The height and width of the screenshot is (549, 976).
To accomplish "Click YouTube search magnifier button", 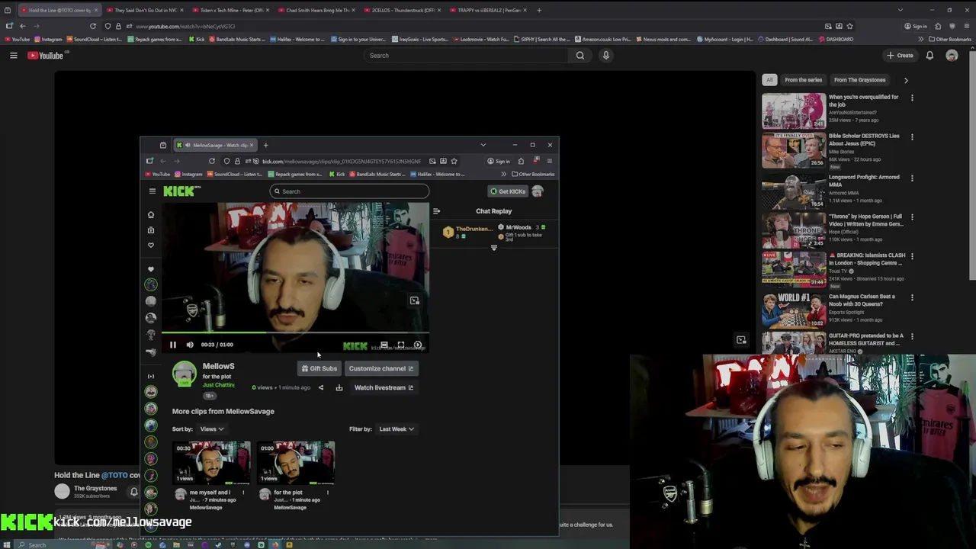I will pyautogui.click(x=580, y=56).
